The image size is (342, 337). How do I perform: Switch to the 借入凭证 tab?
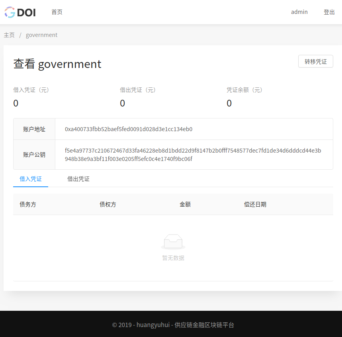(x=31, y=179)
